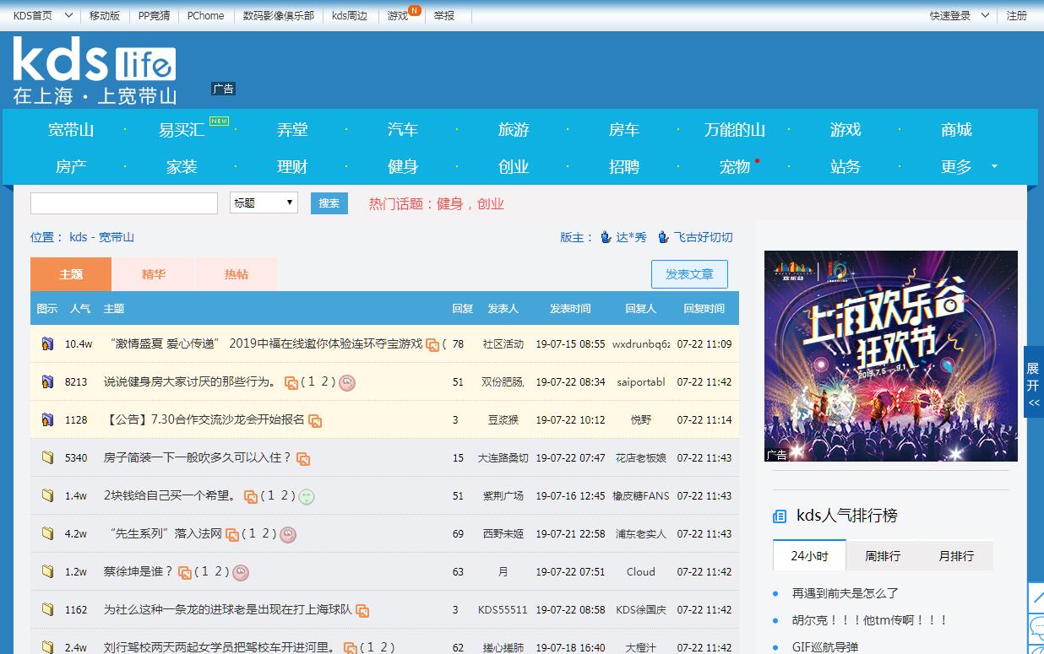Click pinned icon on 【公告】7.30 thread row
This screenshot has width=1044, height=654.
click(x=48, y=419)
